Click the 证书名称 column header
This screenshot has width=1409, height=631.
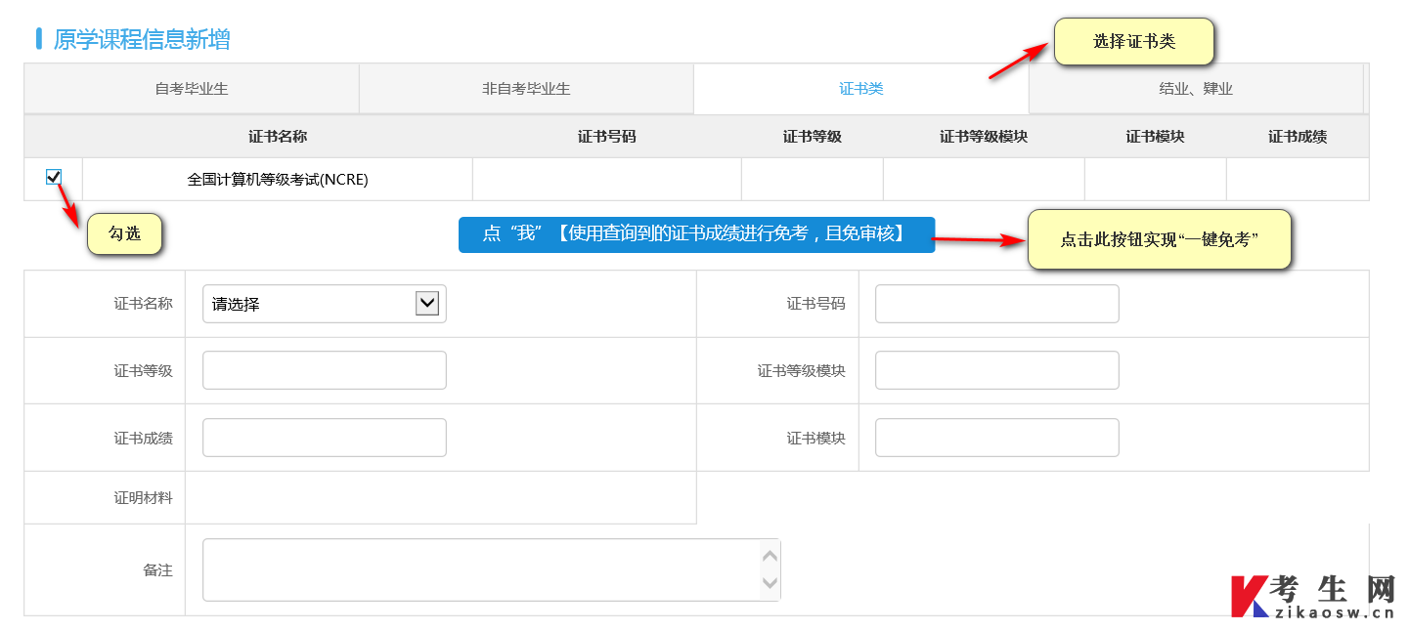coord(278,137)
